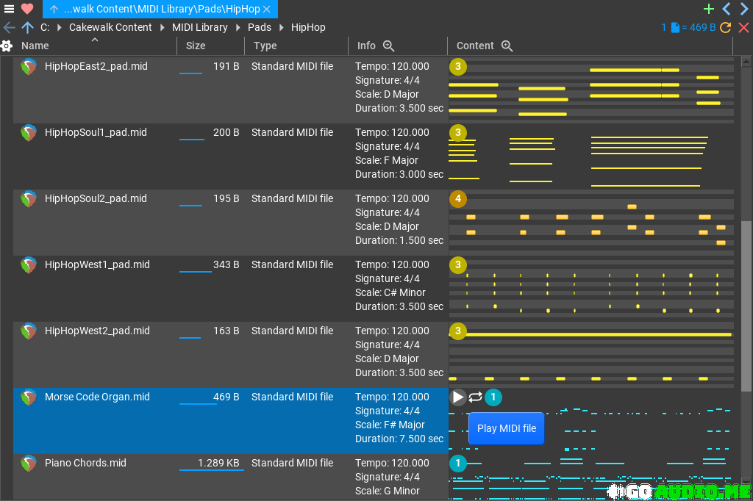The image size is (753, 501).
Task: Select C: drive in breadcrumb
Action: pos(45,27)
